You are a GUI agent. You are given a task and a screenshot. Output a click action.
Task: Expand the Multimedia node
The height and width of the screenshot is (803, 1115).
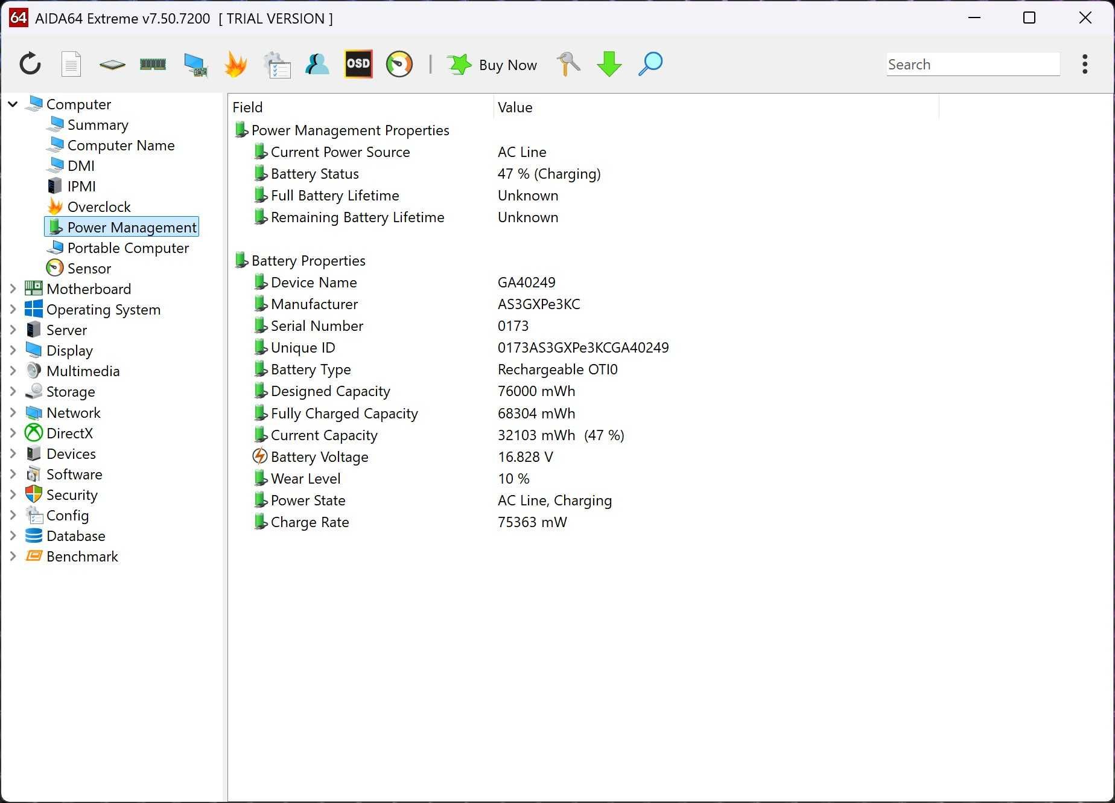(x=13, y=371)
